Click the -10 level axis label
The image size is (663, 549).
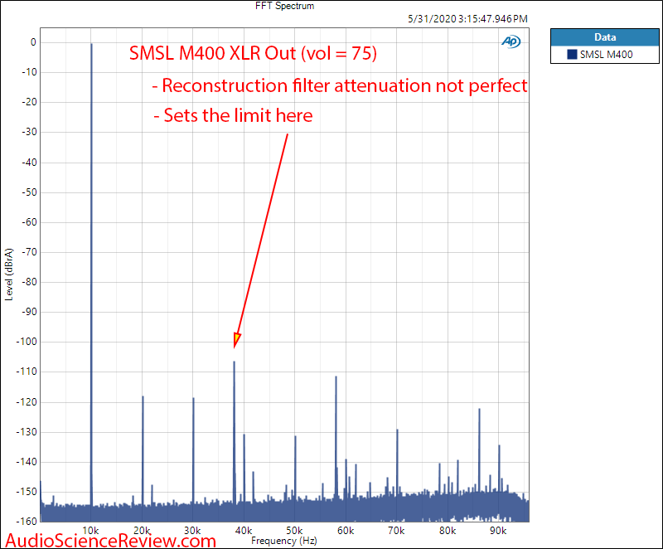pyautogui.click(x=29, y=72)
